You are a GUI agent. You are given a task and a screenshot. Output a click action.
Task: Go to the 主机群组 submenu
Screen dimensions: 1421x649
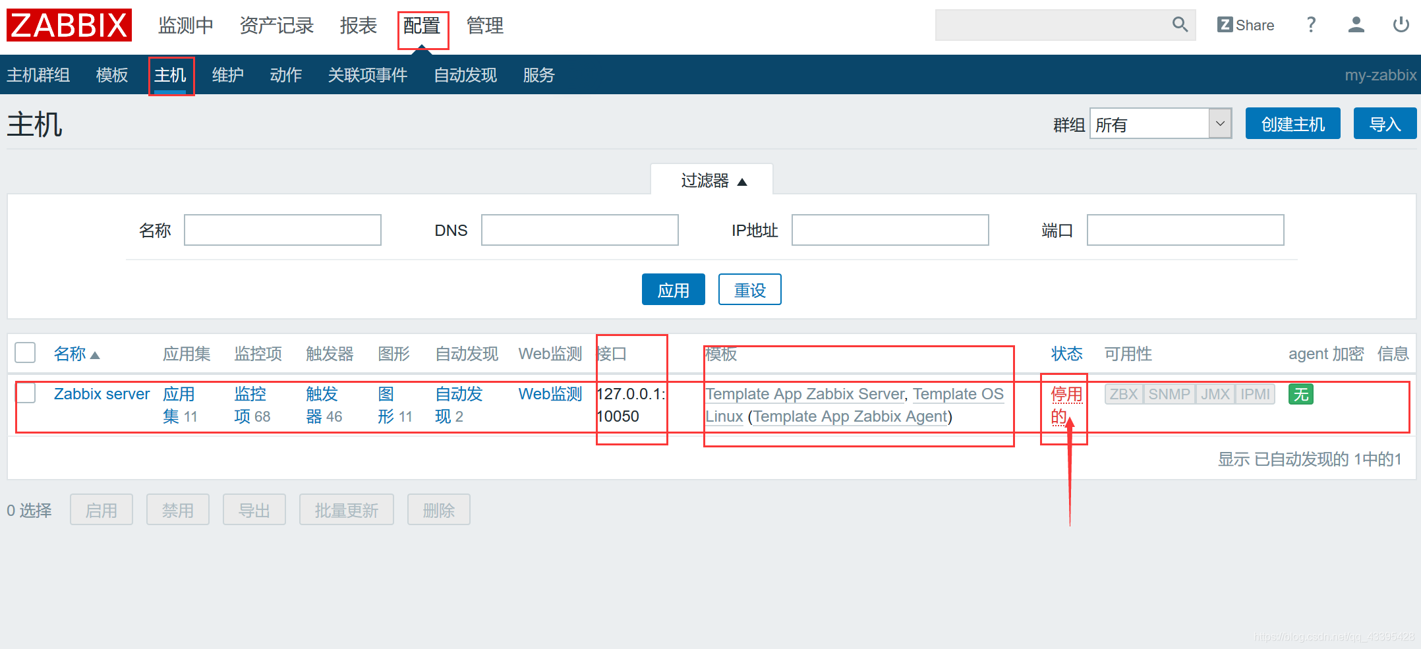click(x=38, y=75)
